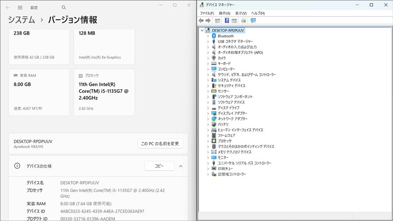Click the この PC の名前を変更 button

pos(160,144)
